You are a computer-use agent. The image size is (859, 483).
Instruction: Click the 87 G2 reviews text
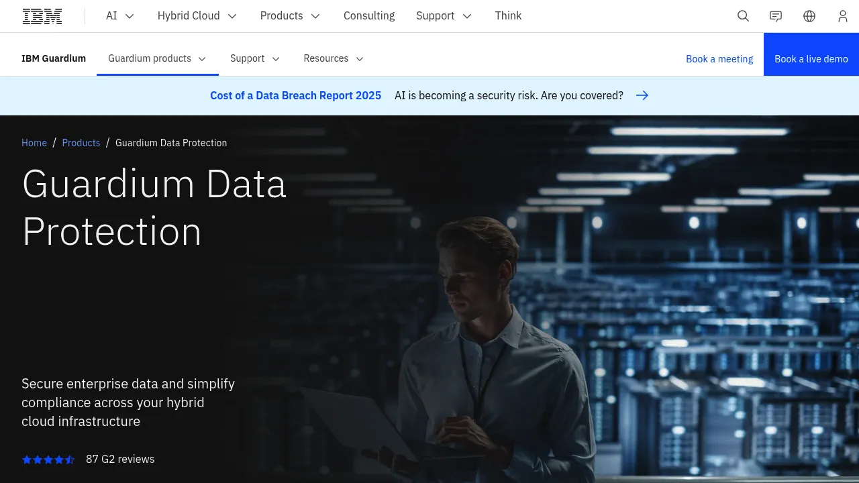(x=120, y=460)
